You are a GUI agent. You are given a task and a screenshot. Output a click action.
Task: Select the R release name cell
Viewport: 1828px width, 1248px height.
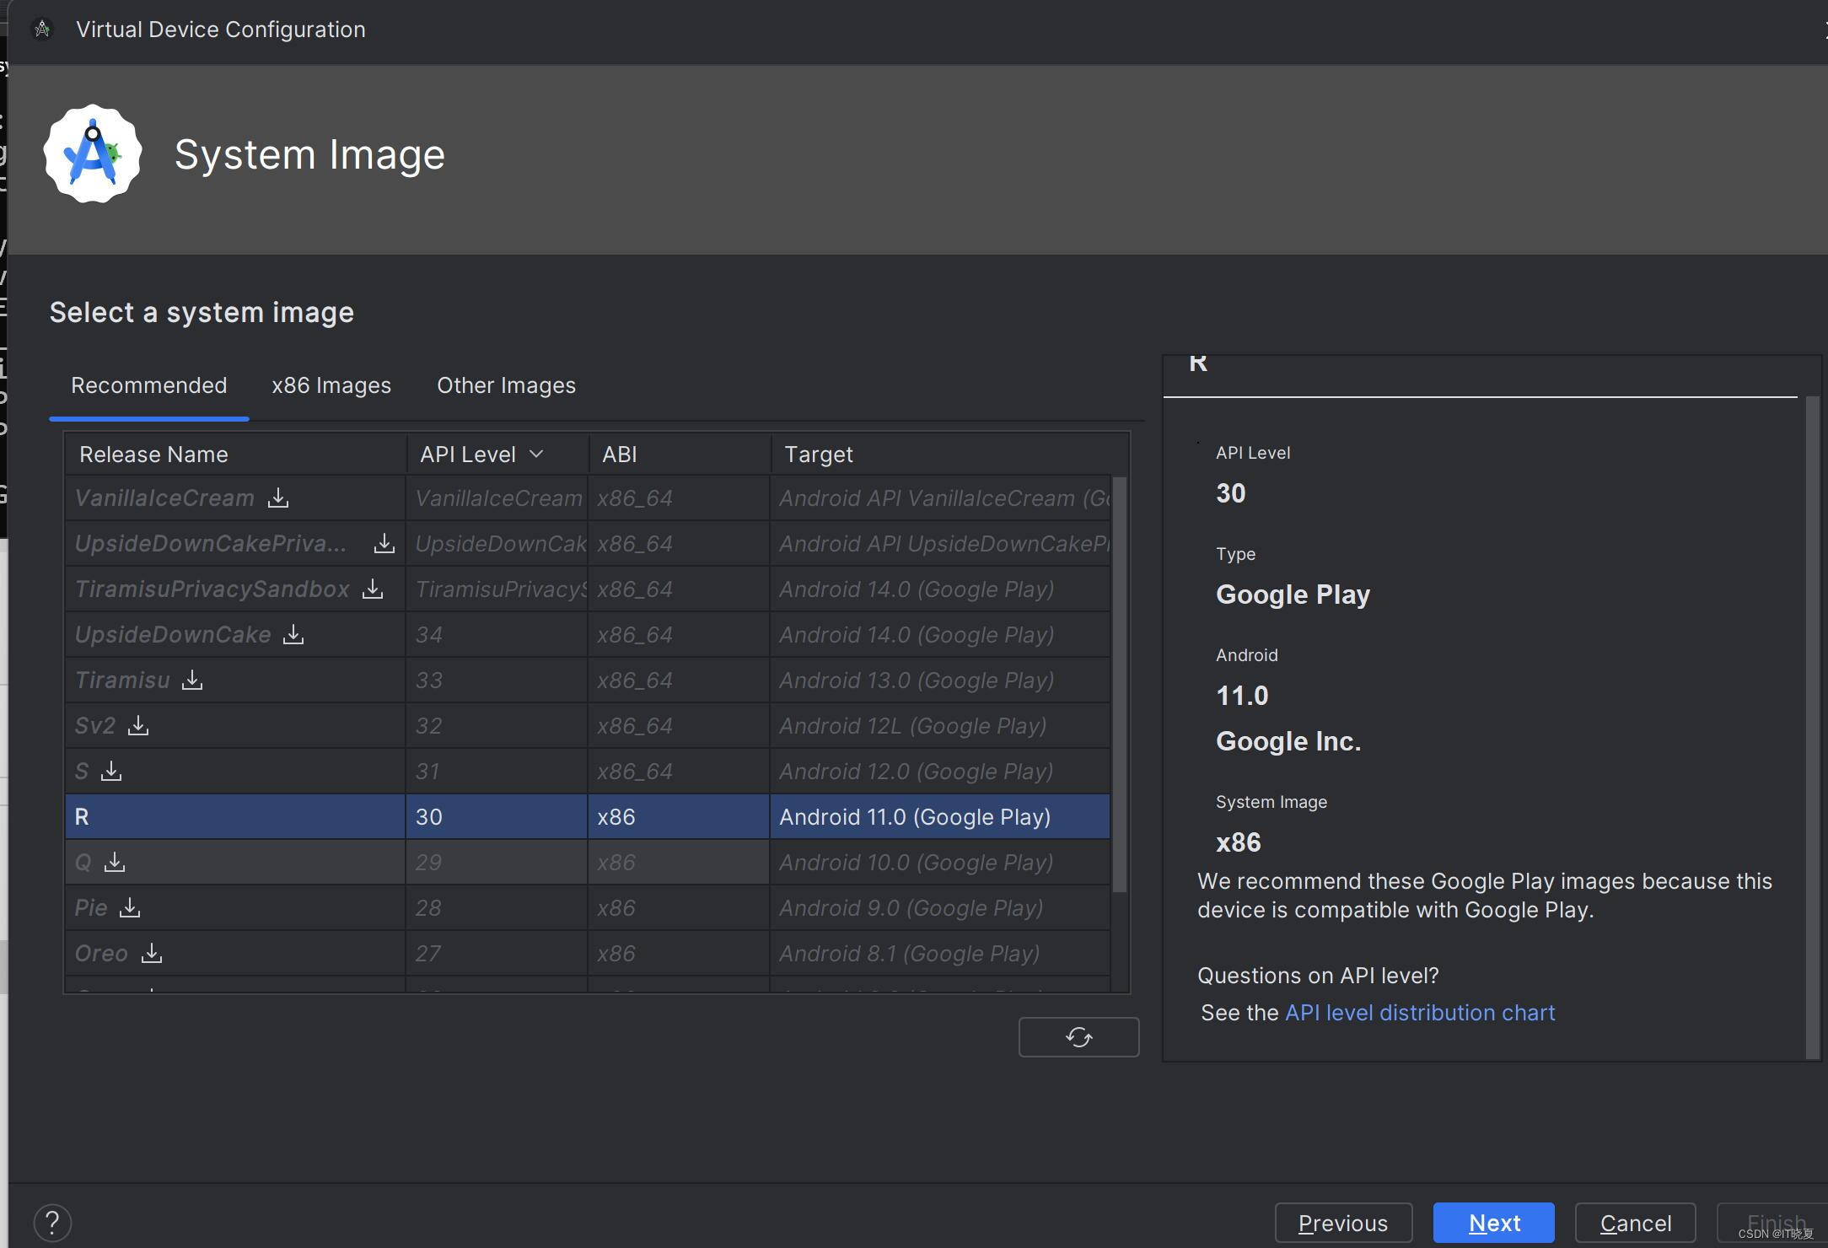click(x=235, y=817)
